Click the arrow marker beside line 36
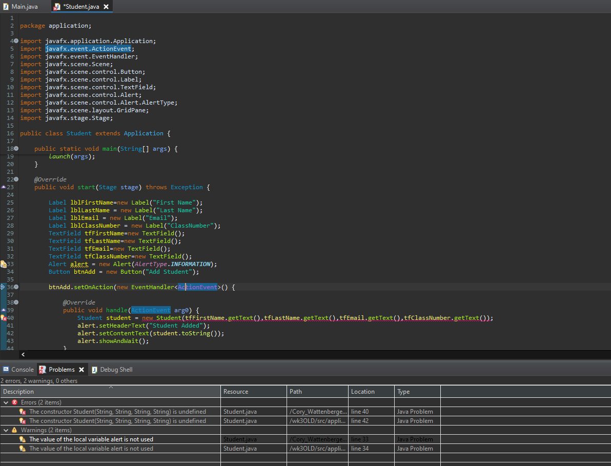The image size is (611, 466). pos(3,287)
